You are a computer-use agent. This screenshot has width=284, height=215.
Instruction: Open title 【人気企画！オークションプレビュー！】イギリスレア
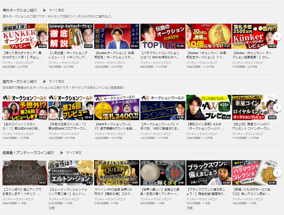68,55
